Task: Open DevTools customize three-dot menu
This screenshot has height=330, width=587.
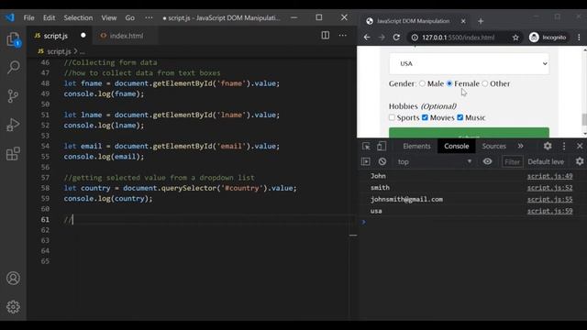Action: 564,146
